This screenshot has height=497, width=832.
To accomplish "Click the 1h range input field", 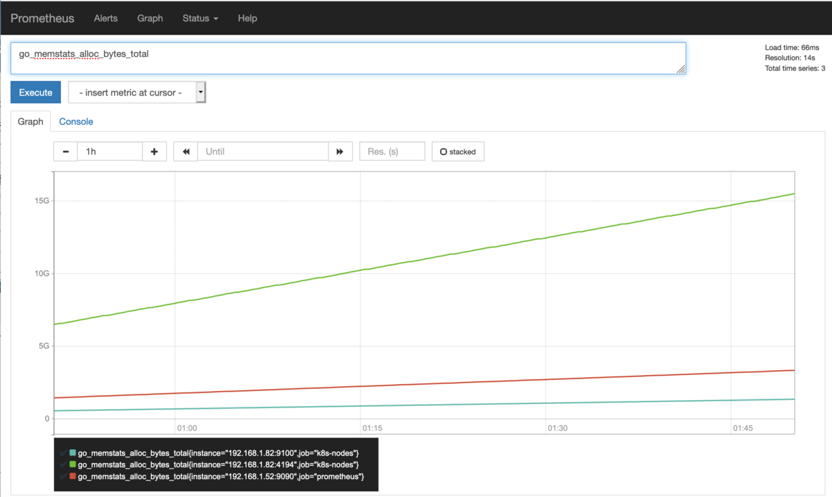I will point(110,151).
